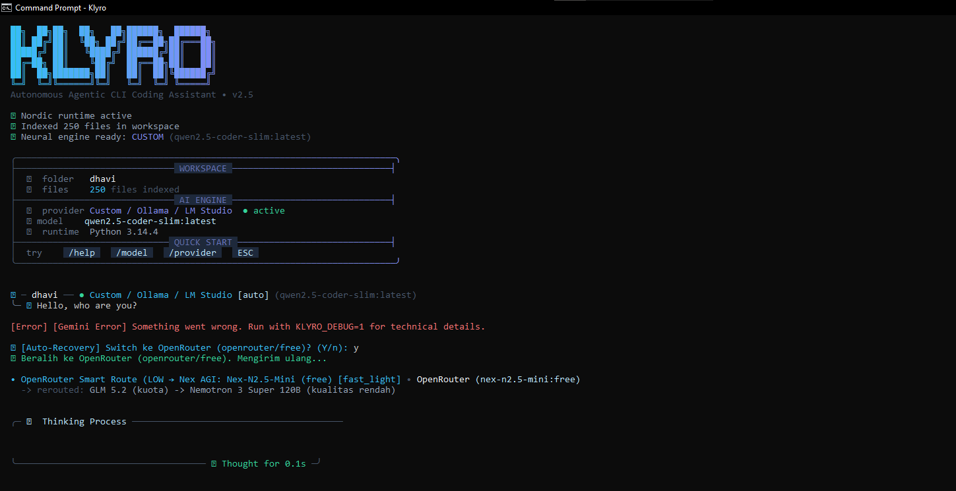This screenshot has width=956, height=491.
Task: Select the /model quick start chip
Action: 132,253
